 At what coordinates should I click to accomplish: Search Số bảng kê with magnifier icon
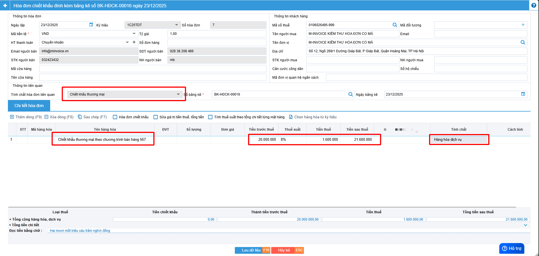tap(350, 94)
